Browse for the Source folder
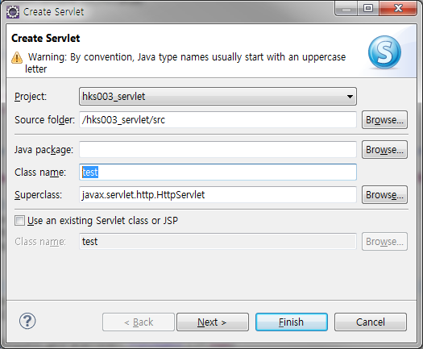The image size is (423, 349). pyautogui.click(x=384, y=119)
